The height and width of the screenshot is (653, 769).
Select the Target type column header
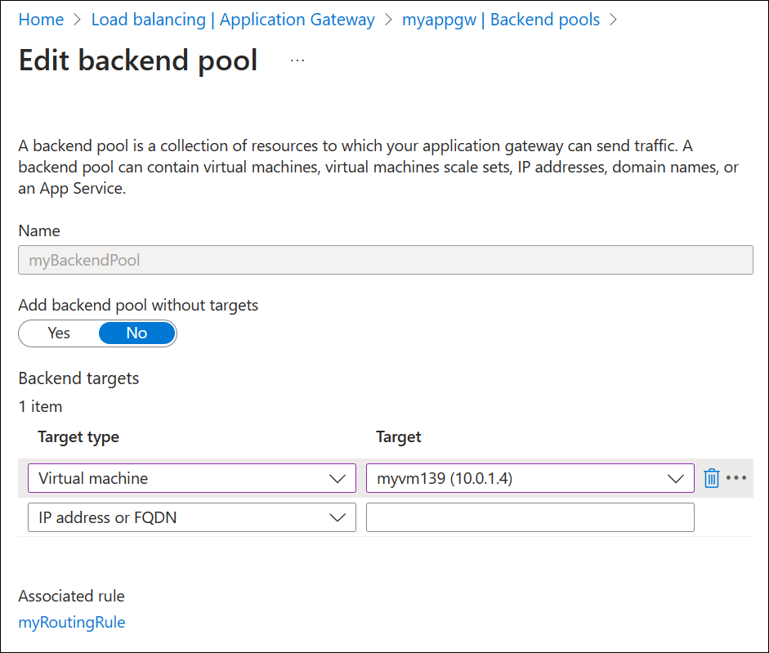point(78,437)
